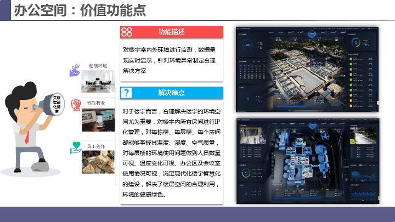Click the red brain-head icon for 智能物业
The image size is (395, 222).
76,105
